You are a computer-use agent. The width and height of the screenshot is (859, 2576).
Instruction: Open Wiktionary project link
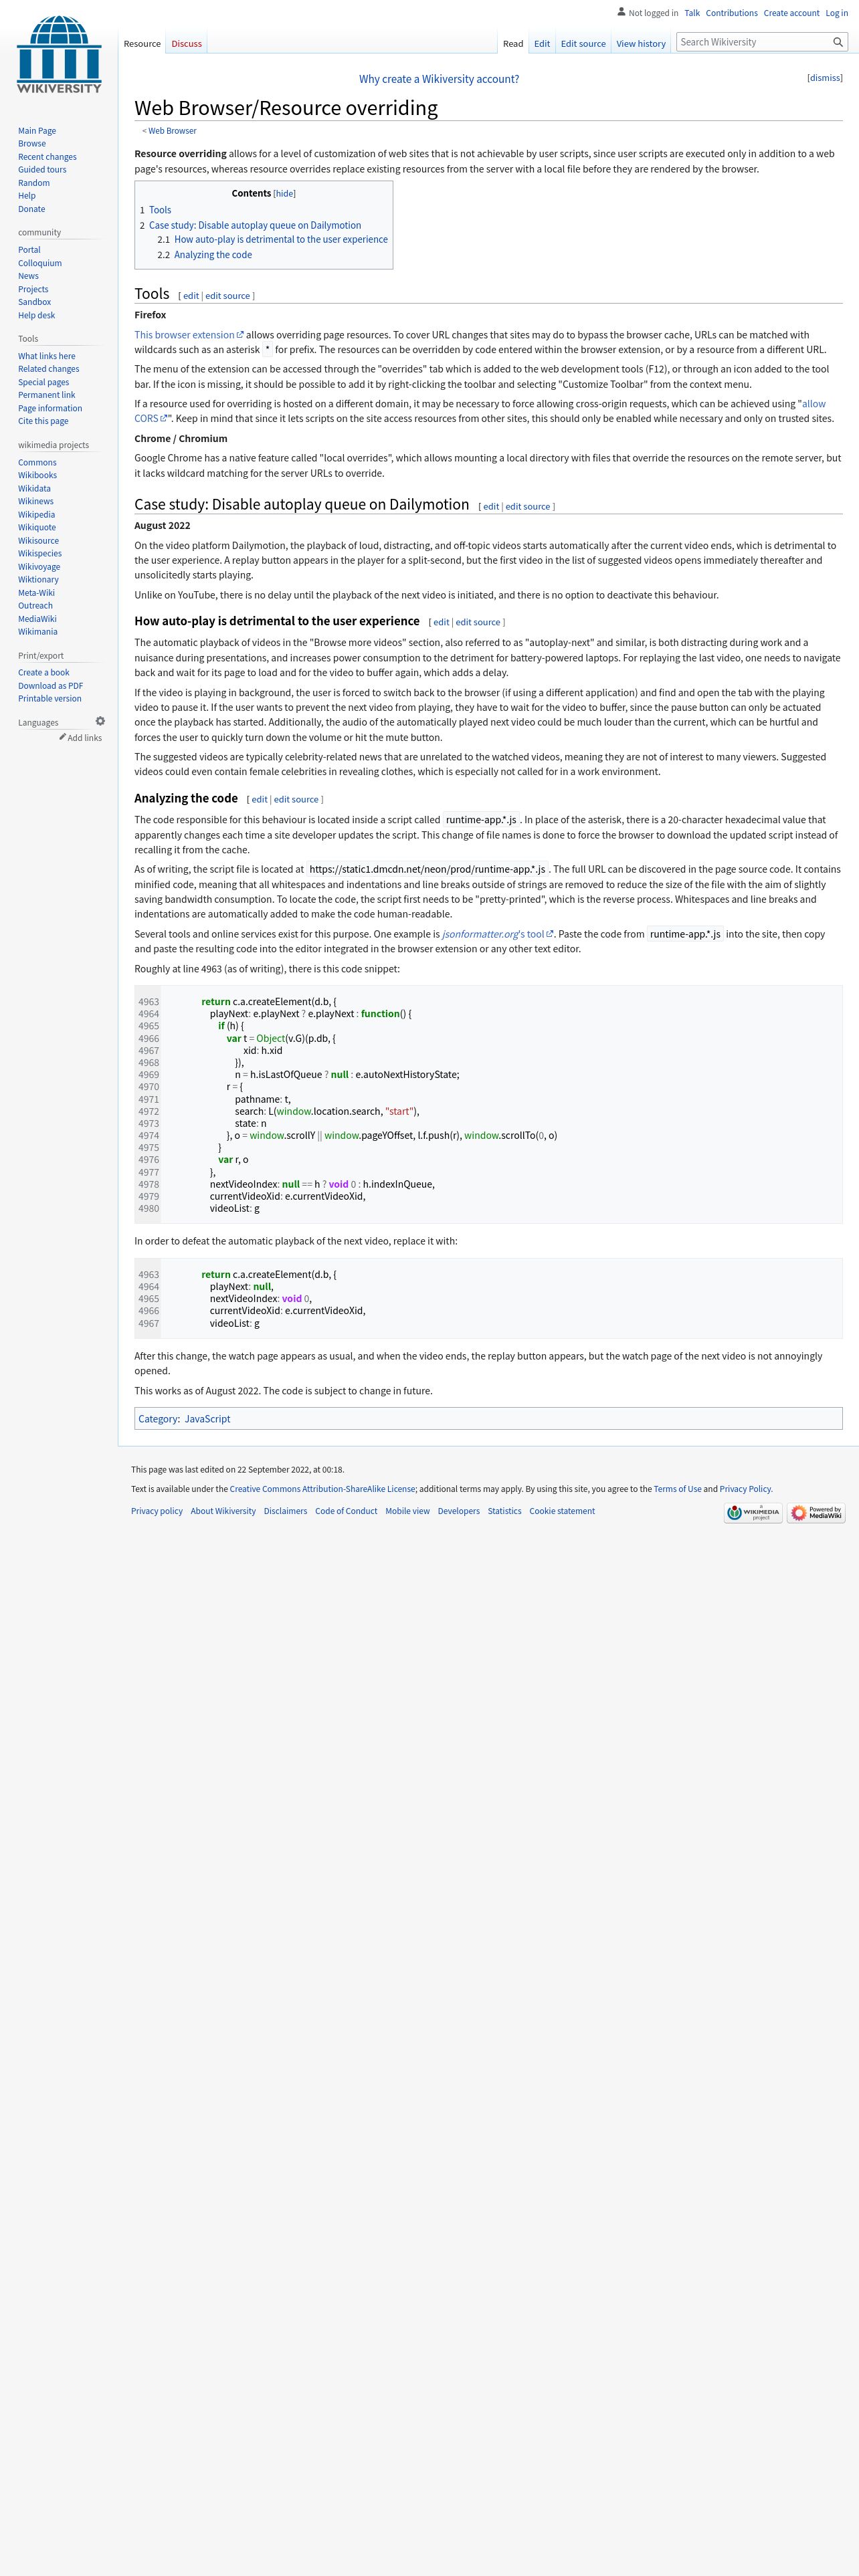point(38,579)
